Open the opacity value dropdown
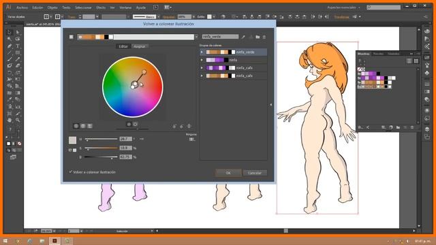The height and width of the screenshot is (245, 436). pos(193,16)
